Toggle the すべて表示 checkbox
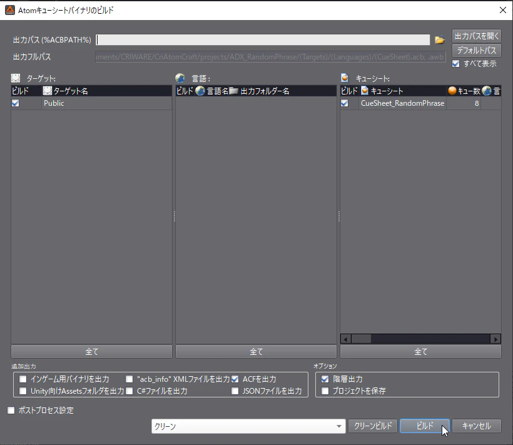 [455, 63]
